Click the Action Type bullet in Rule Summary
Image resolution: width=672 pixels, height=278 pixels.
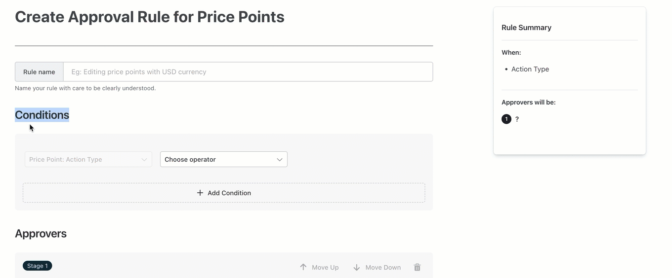(530, 69)
